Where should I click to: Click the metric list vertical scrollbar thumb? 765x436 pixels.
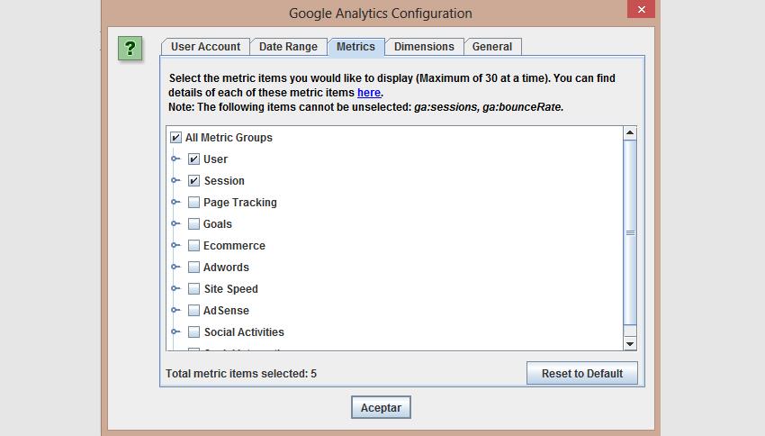coord(630,232)
